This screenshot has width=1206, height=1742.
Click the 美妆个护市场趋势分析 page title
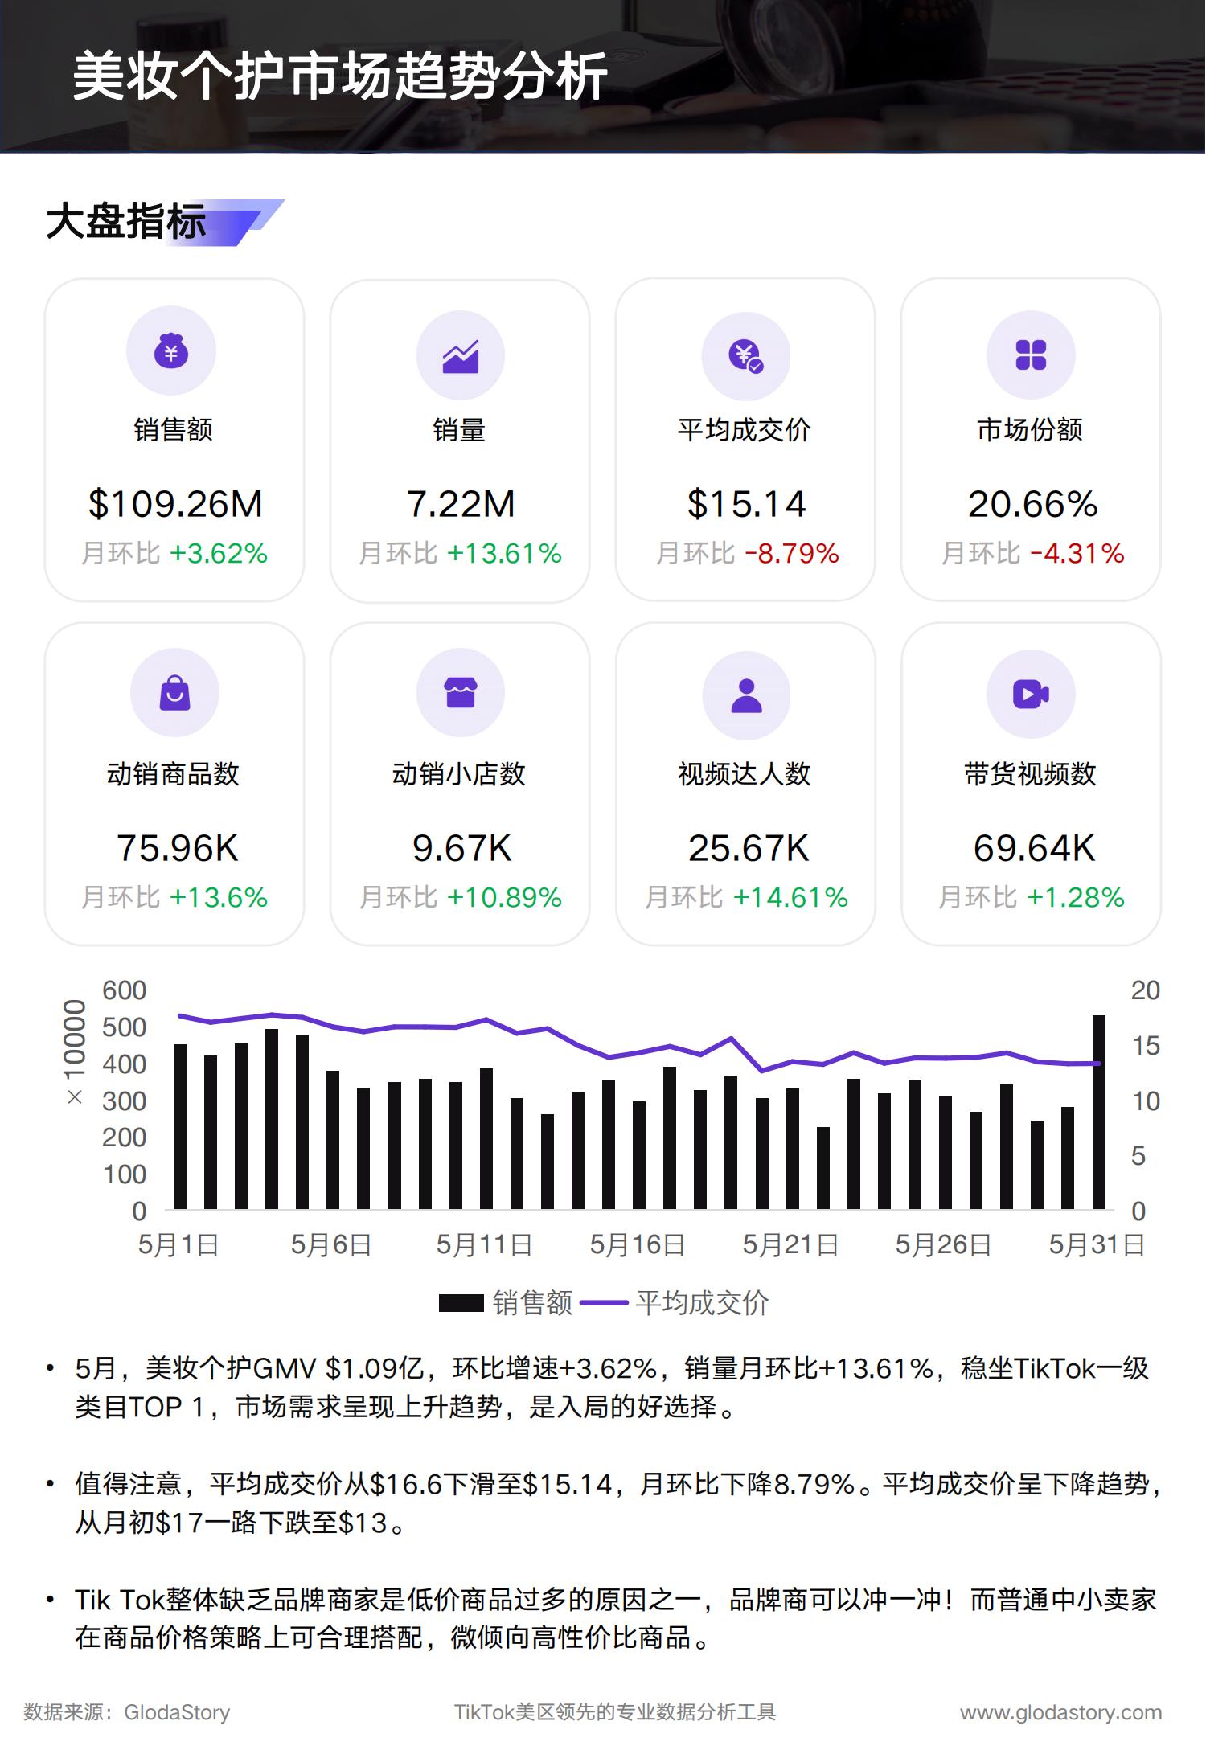click(339, 77)
